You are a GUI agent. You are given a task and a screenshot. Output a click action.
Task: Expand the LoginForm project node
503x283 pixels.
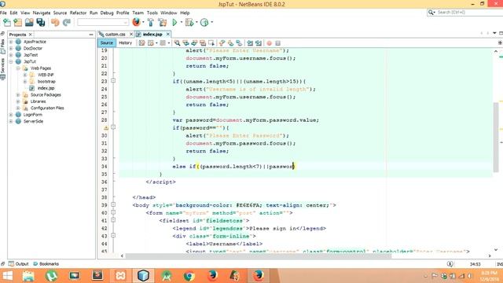(11, 115)
